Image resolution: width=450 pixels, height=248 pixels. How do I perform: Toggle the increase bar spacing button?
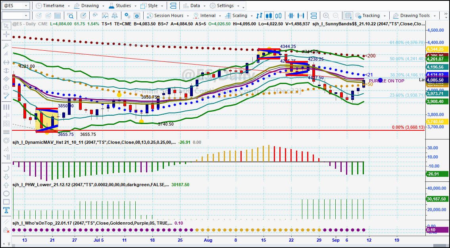pyautogui.click(x=301, y=15)
